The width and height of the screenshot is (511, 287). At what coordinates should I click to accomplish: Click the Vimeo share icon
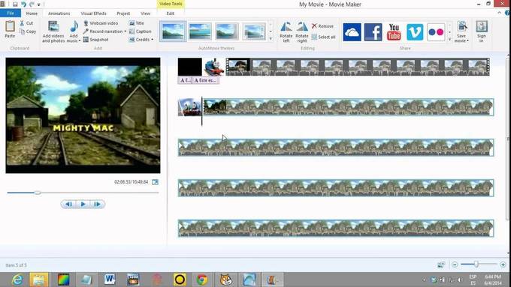click(415, 32)
